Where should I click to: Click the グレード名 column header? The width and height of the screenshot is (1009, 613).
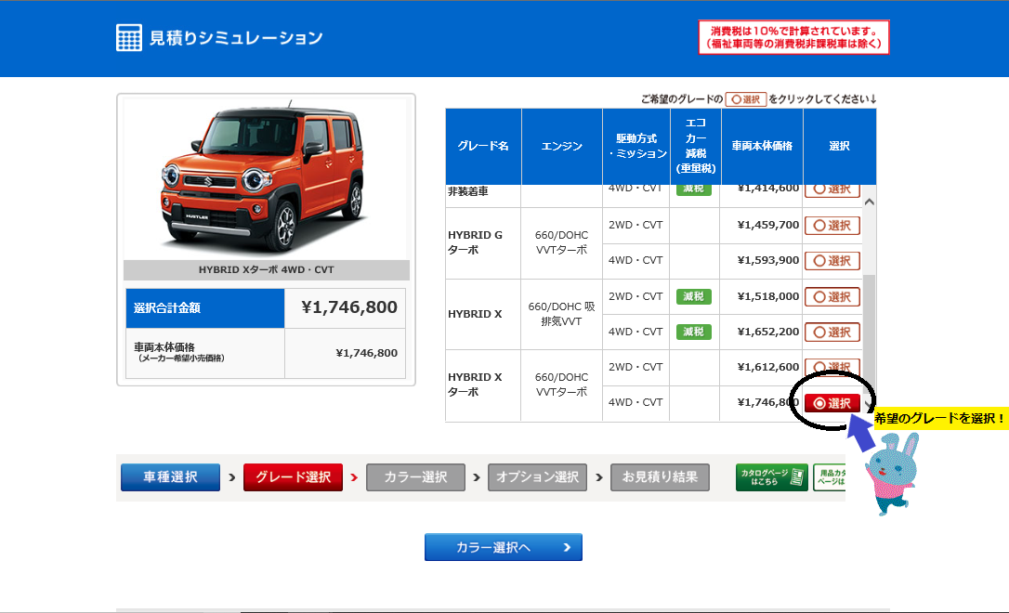coord(483,146)
